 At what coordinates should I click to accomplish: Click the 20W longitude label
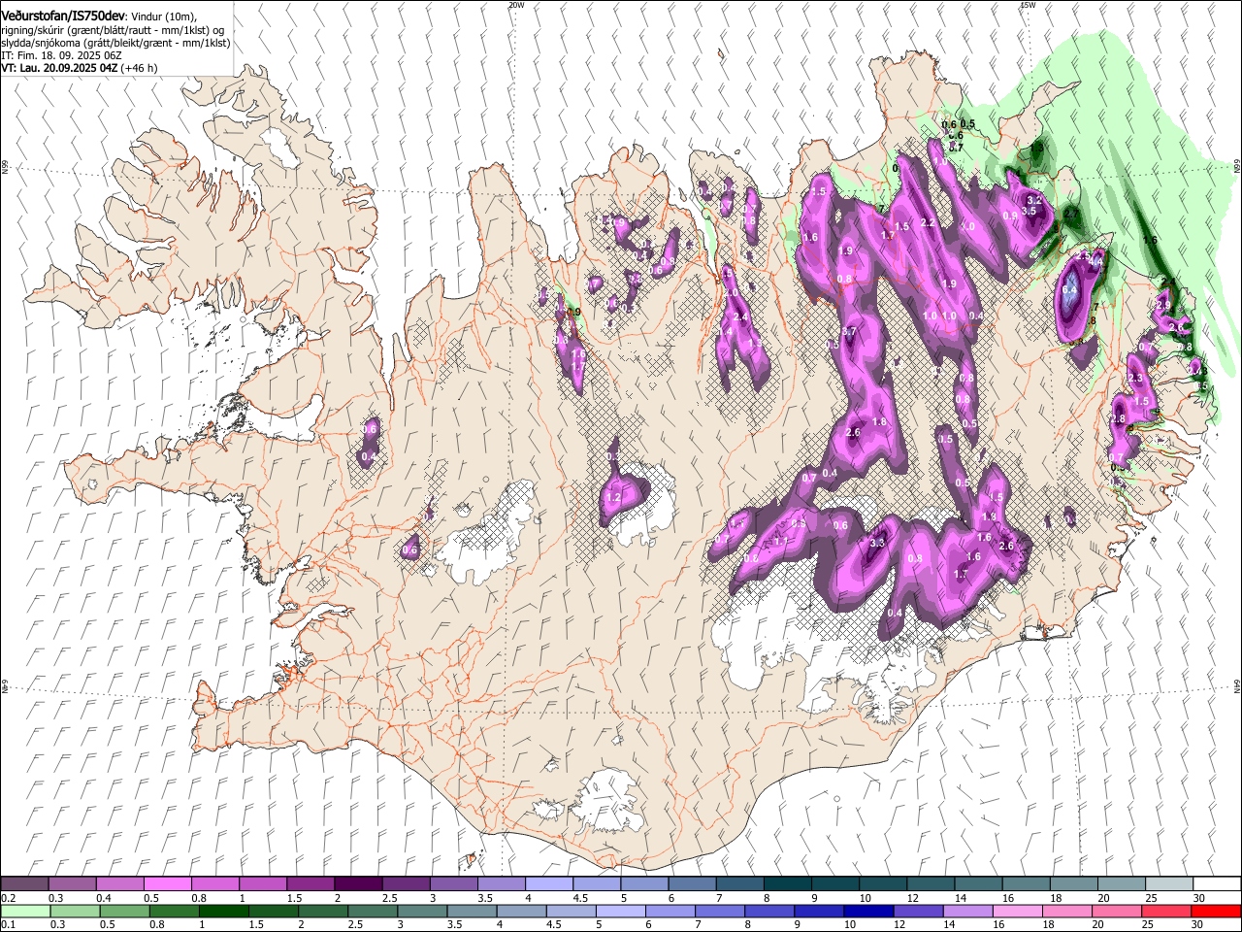516,5
